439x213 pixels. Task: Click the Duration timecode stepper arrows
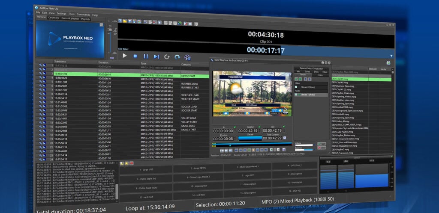tap(259, 130)
